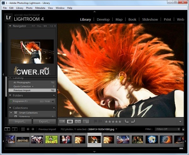Add new folder with plus icon
The image size is (189, 155).
[x=54, y=95]
